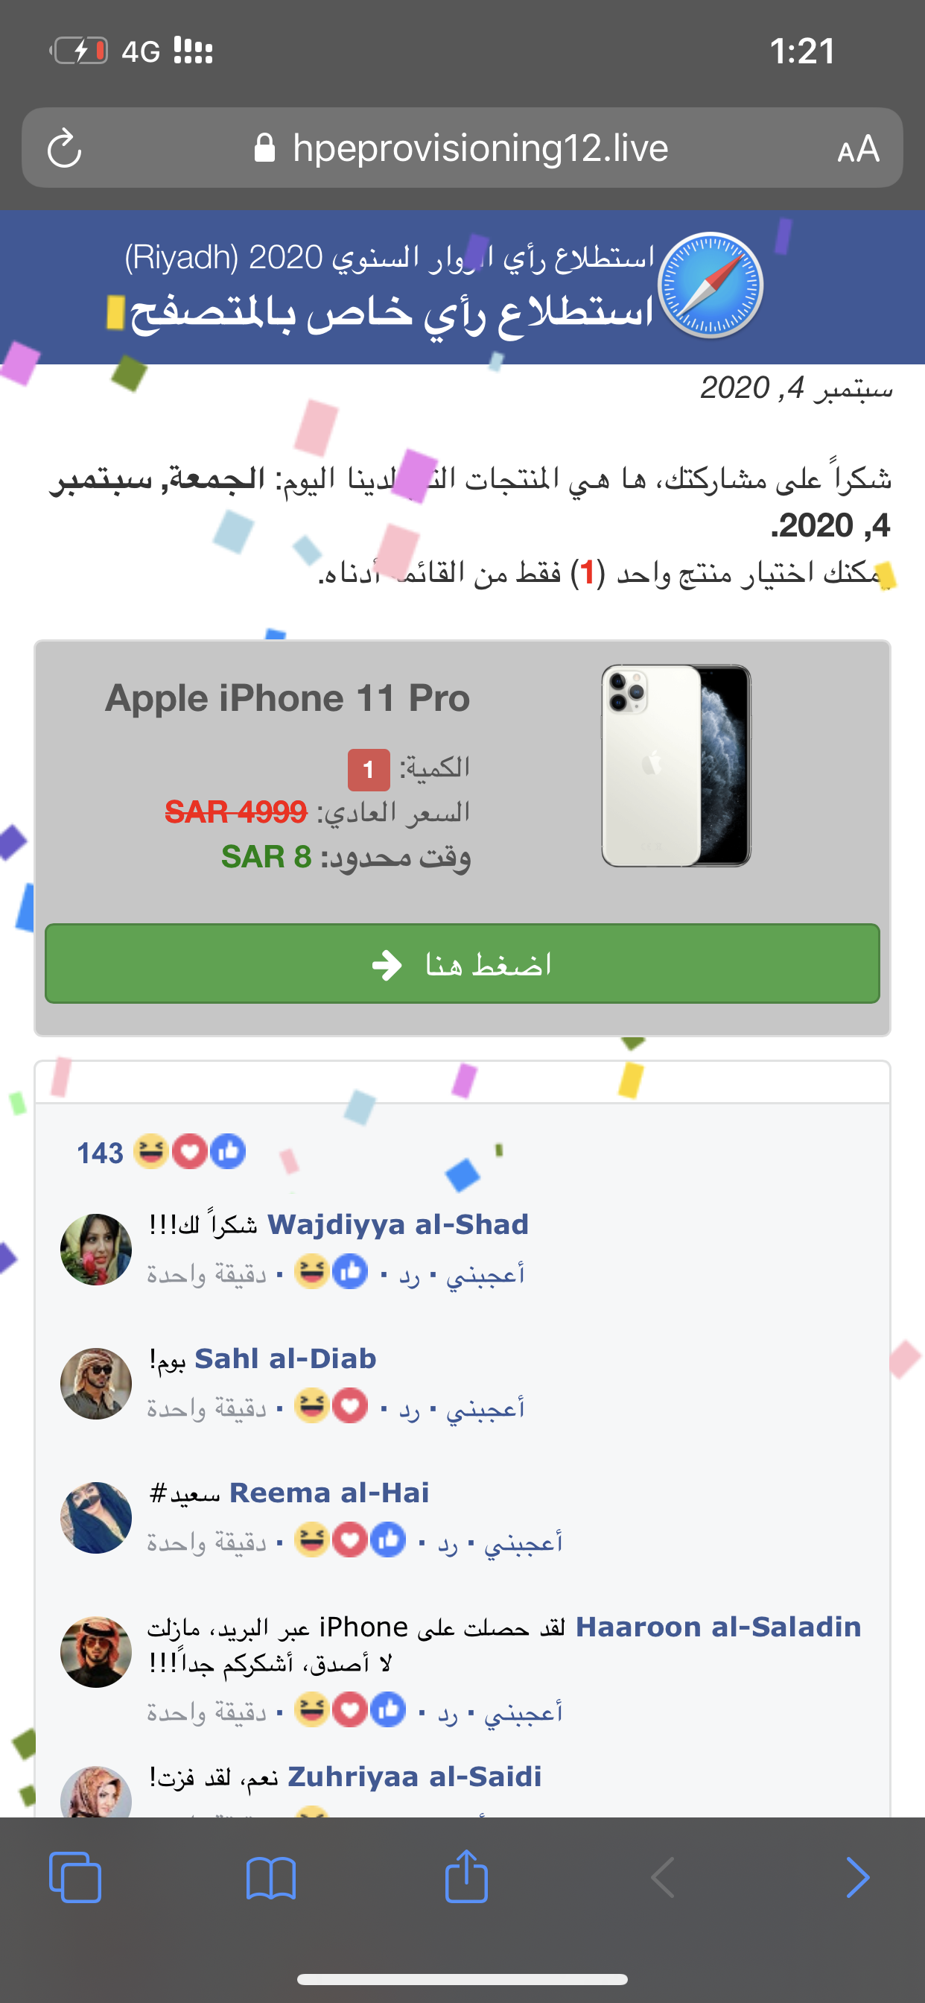The height and width of the screenshot is (2003, 925).
Task: Open the Safari tabs overview icon
Action: [75, 1877]
